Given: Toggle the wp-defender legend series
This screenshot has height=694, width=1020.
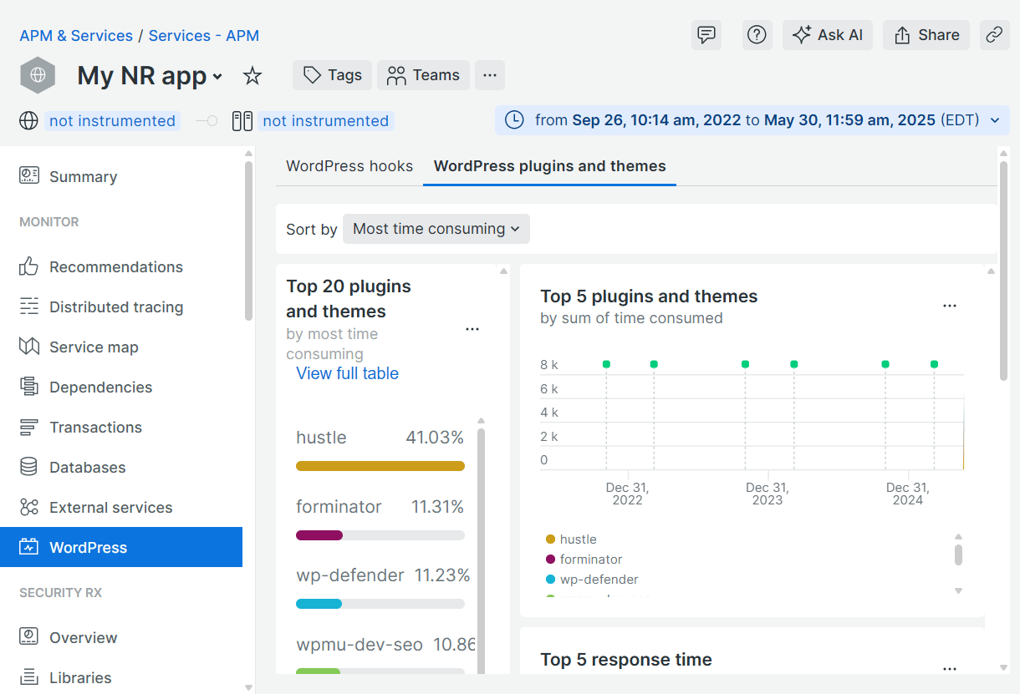Looking at the screenshot, I should coord(592,580).
